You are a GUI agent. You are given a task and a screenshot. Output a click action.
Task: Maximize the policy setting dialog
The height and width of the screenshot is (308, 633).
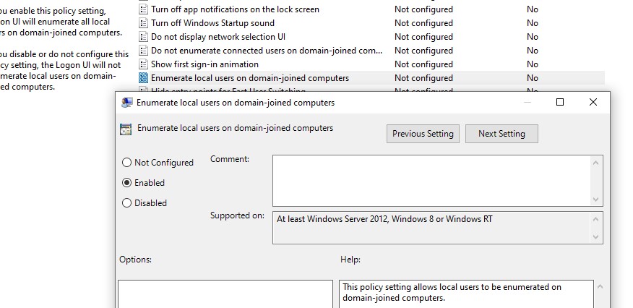[560, 103]
